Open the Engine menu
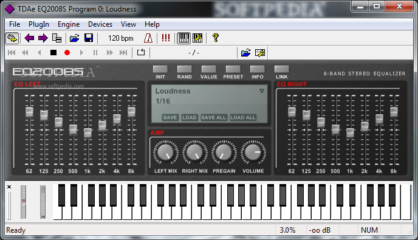Viewport: 418px width, 240px height. tap(69, 24)
